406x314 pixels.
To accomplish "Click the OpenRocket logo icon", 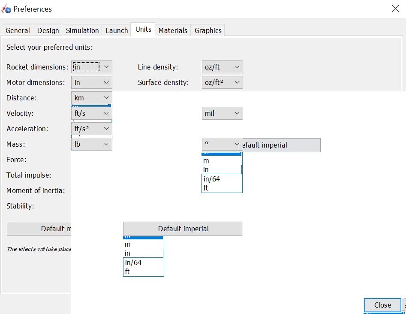I will [6, 9].
